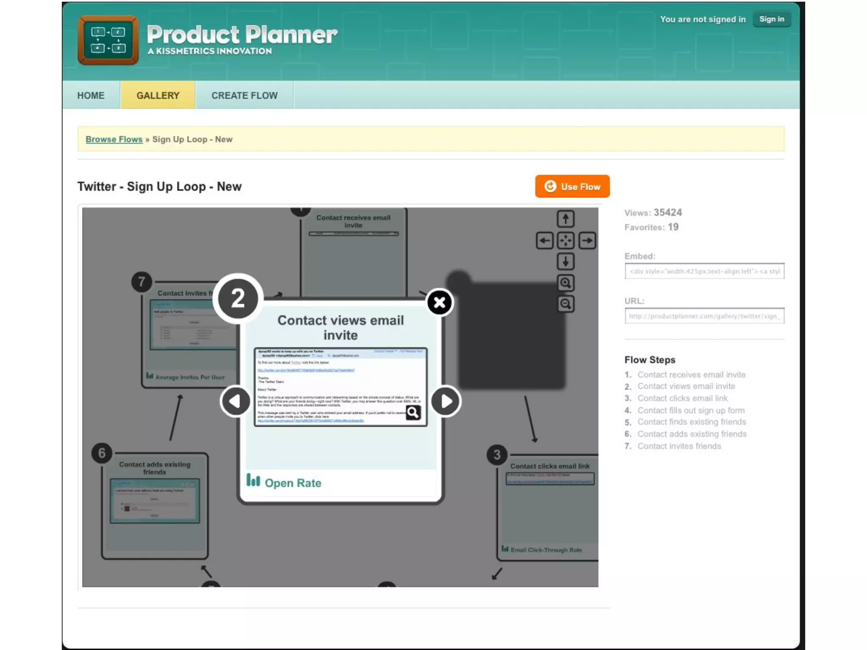Pan the flow canvas left
867x650 pixels.
[x=544, y=241]
